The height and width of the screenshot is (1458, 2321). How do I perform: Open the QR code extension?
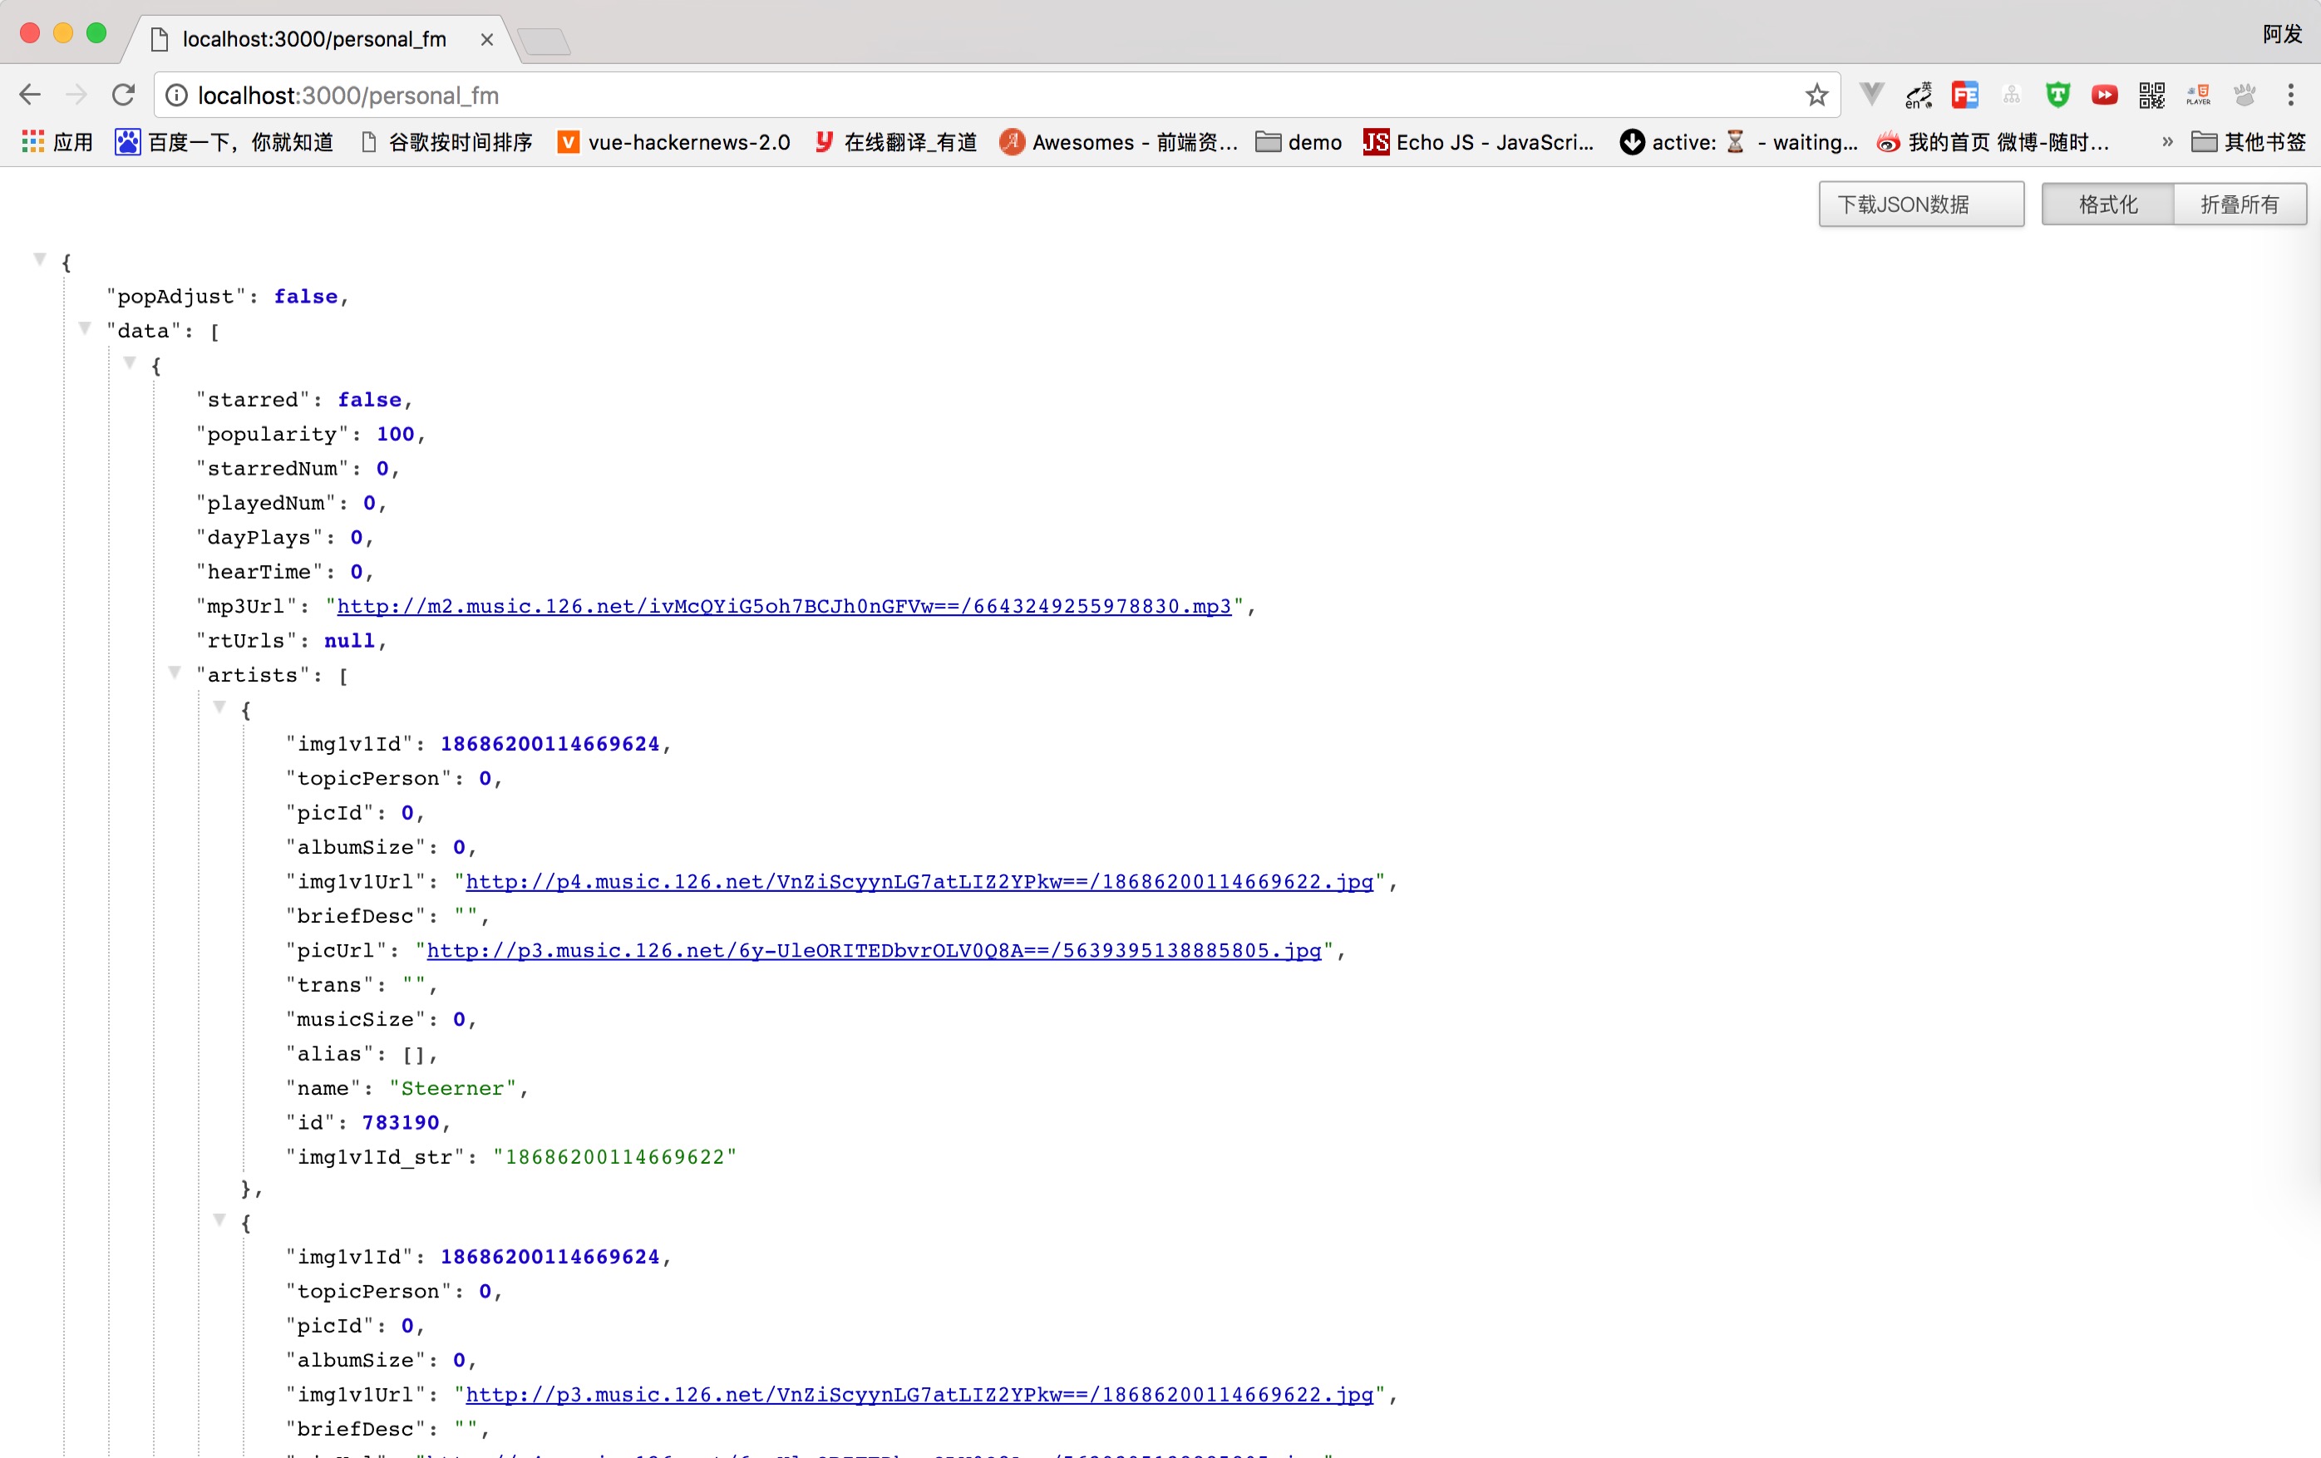pyautogui.click(x=2151, y=95)
